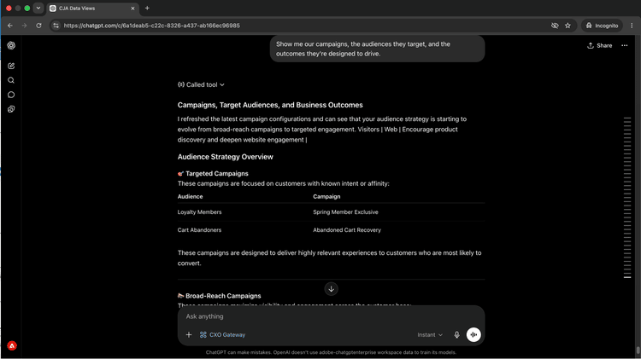Click the 'Spring Member Exclusive' cell
Screen dimensions: 641x359
click(x=345, y=212)
